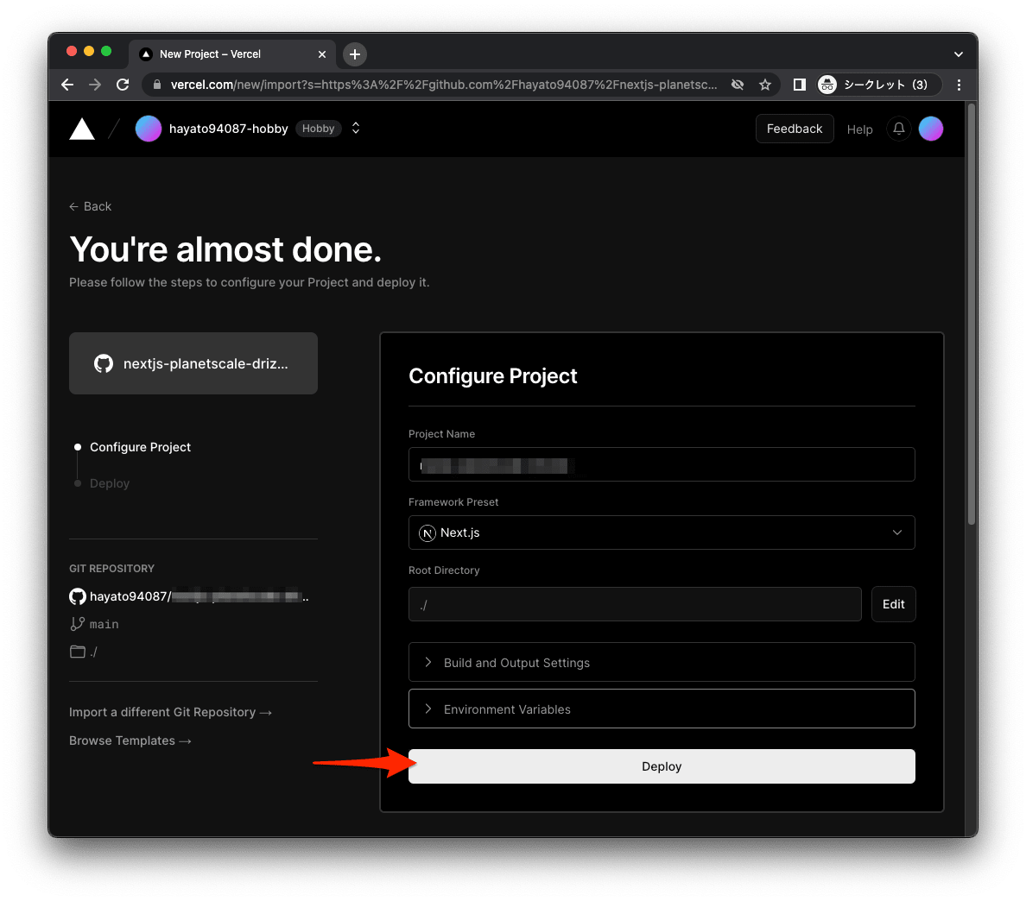Click the Edit root directory button

[893, 604]
